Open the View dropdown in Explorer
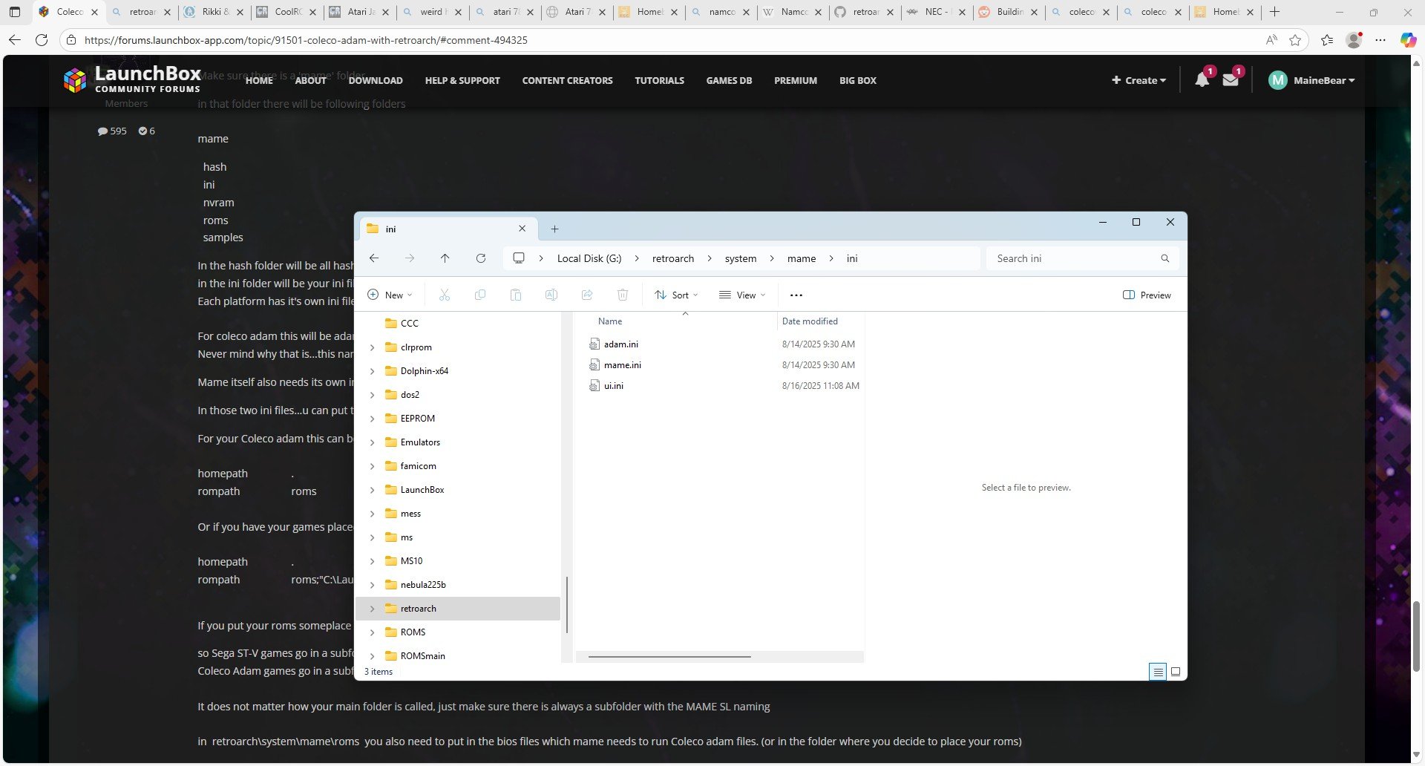1425x766 pixels. point(742,295)
